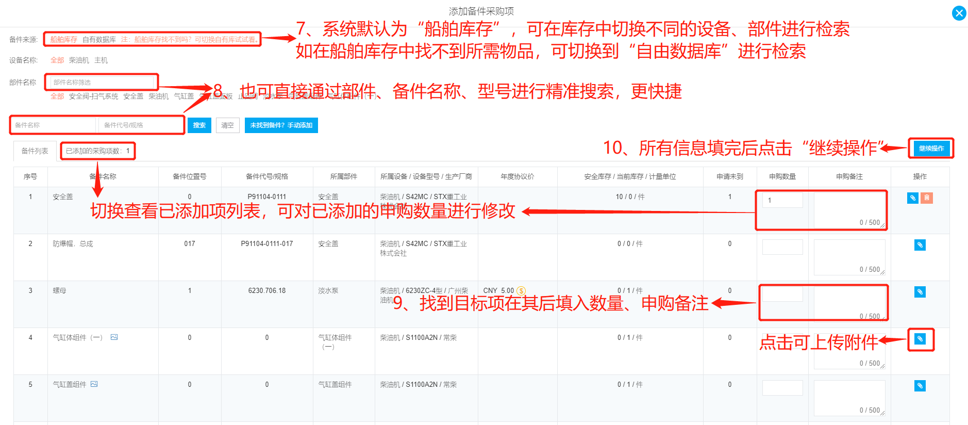Image resolution: width=968 pixels, height=425 pixels.
Task: Click attachment icon in 安全盖 P91104-0111 row
Action: (912, 198)
